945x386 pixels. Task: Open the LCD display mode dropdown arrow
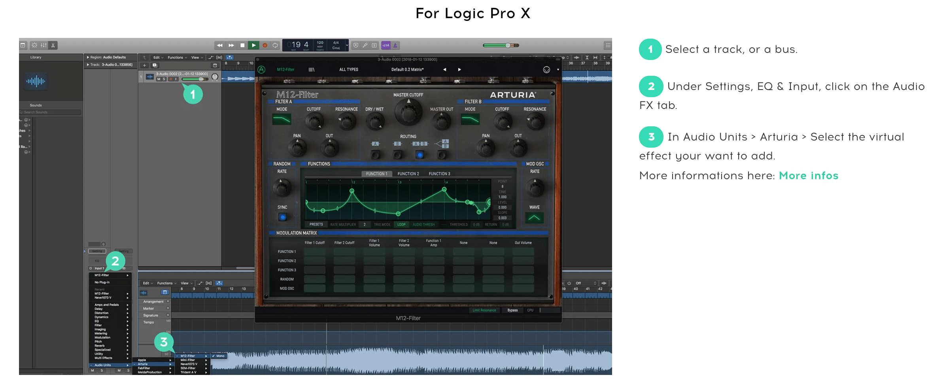pyautogui.click(x=347, y=45)
